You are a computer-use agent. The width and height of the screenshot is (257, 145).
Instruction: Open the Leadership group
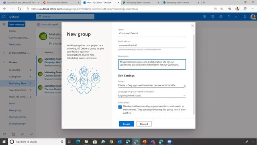click(18, 70)
